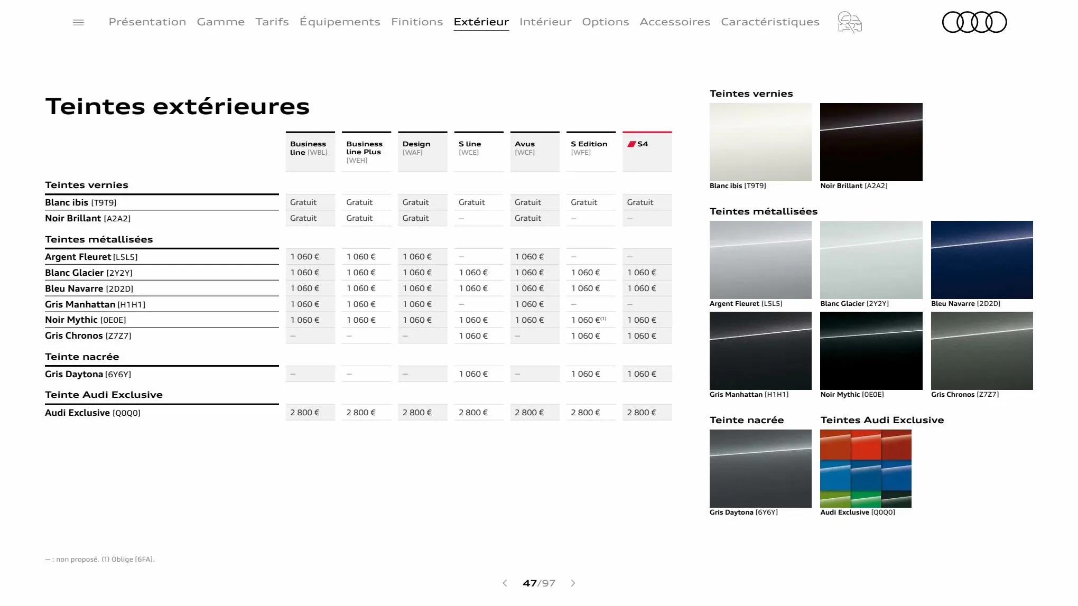Click the Gris Chronos swatch
Viewport: 1078px width, 606px height.
(x=982, y=351)
